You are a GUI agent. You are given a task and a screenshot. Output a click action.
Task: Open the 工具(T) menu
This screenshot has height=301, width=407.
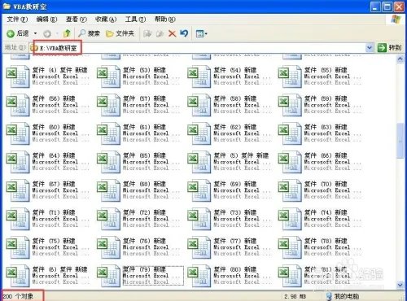click(135, 20)
